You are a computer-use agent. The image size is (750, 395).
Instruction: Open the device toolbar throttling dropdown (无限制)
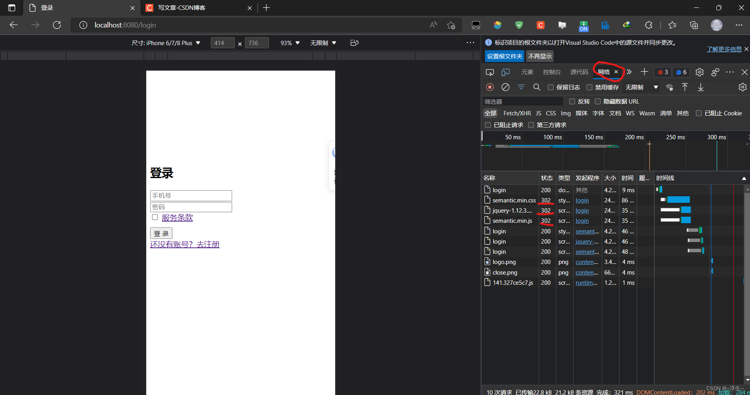coord(323,43)
